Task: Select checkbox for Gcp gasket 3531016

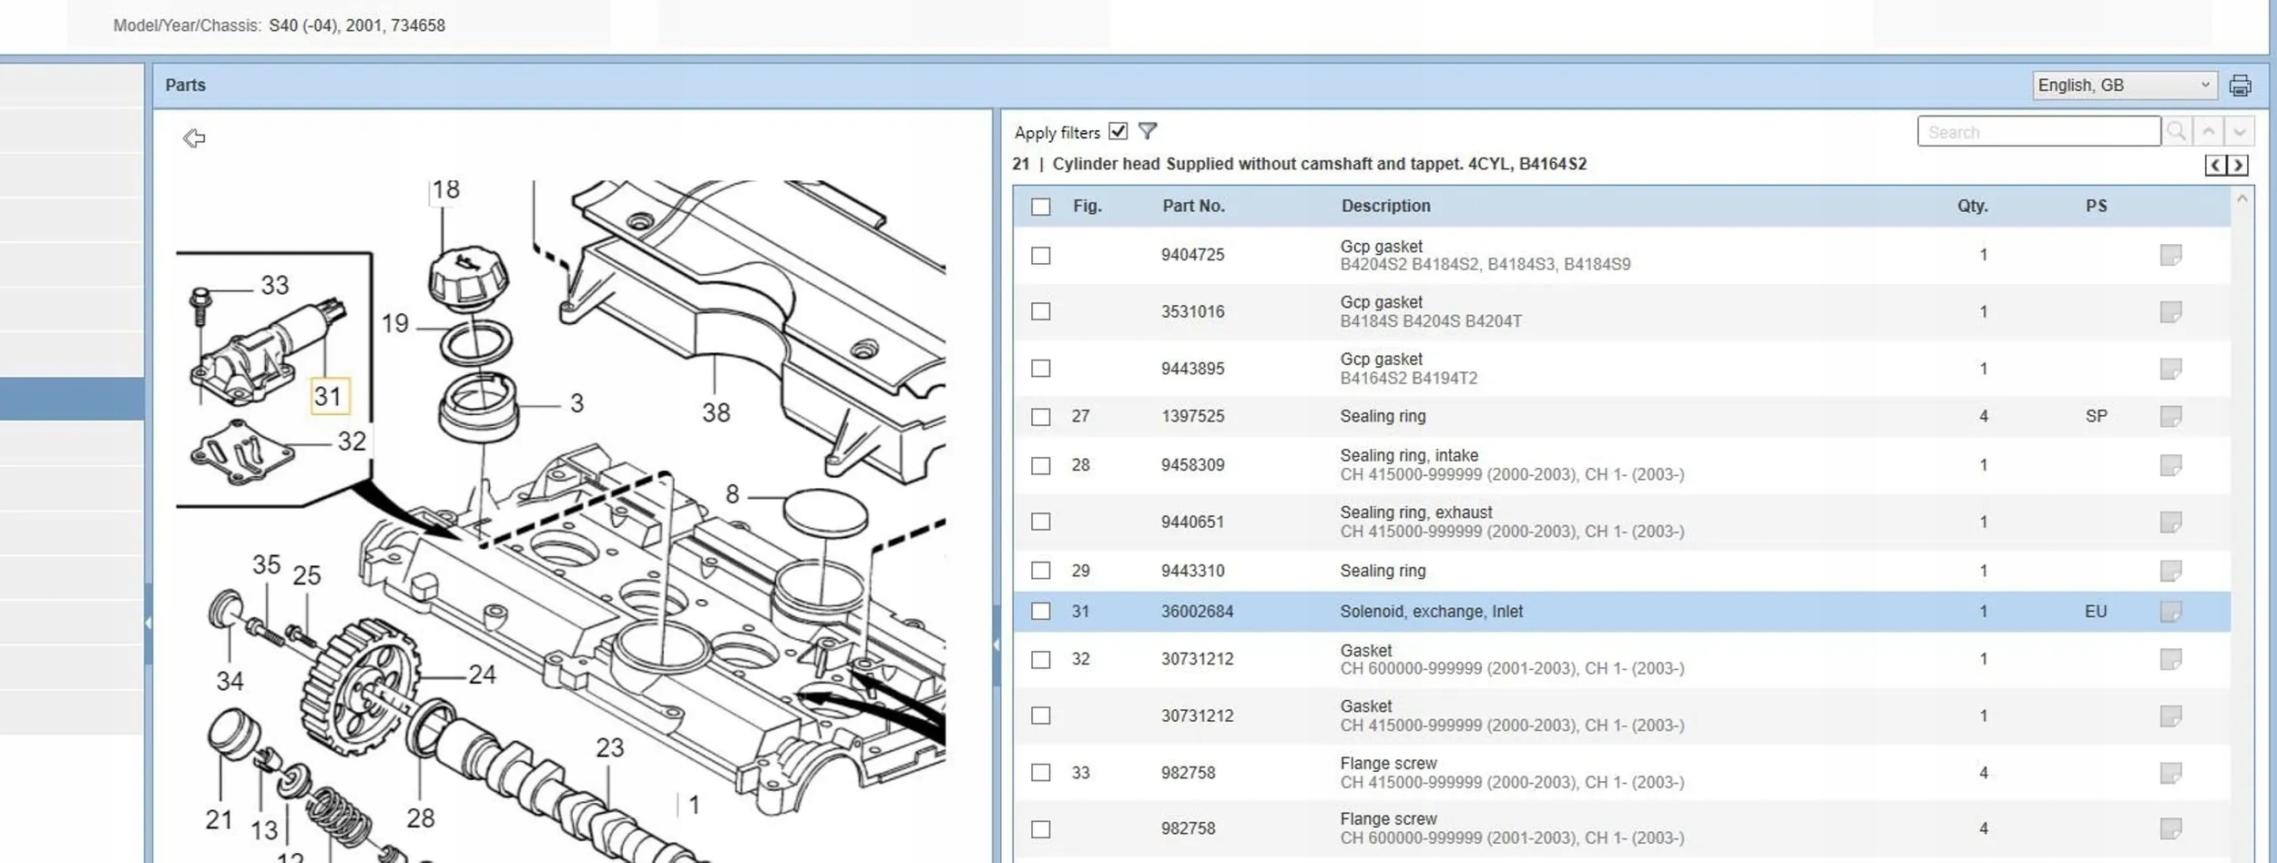Action: click(1041, 311)
